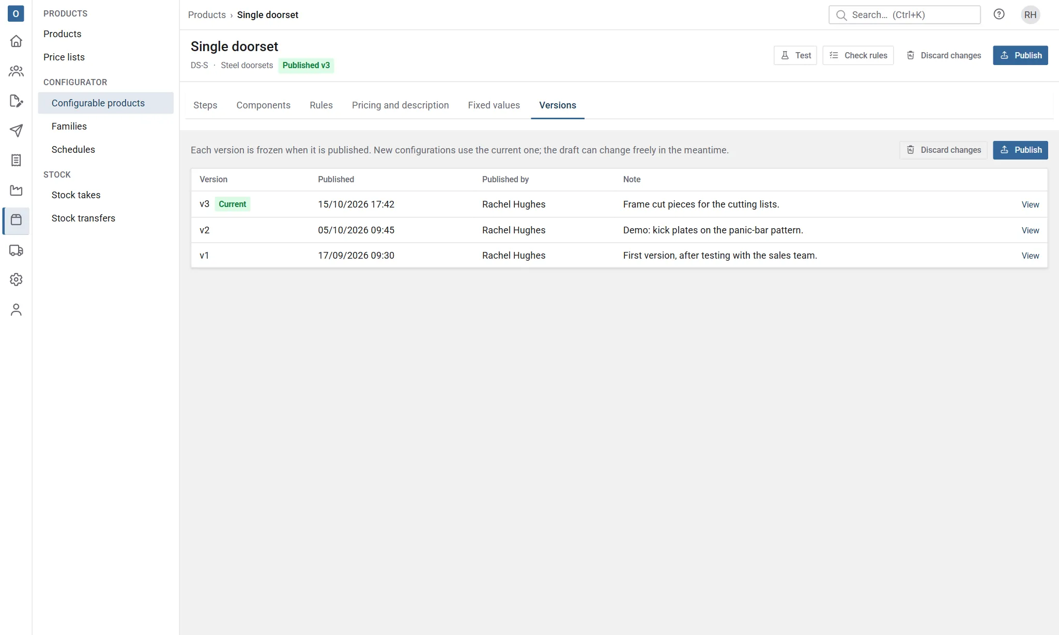1059x635 pixels.
Task: Click the Current badge on v3
Action: [x=232, y=204]
